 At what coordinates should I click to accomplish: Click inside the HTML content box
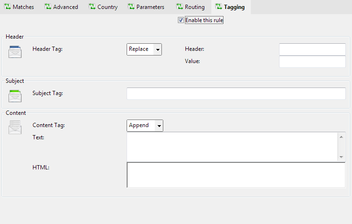tap(236, 175)
